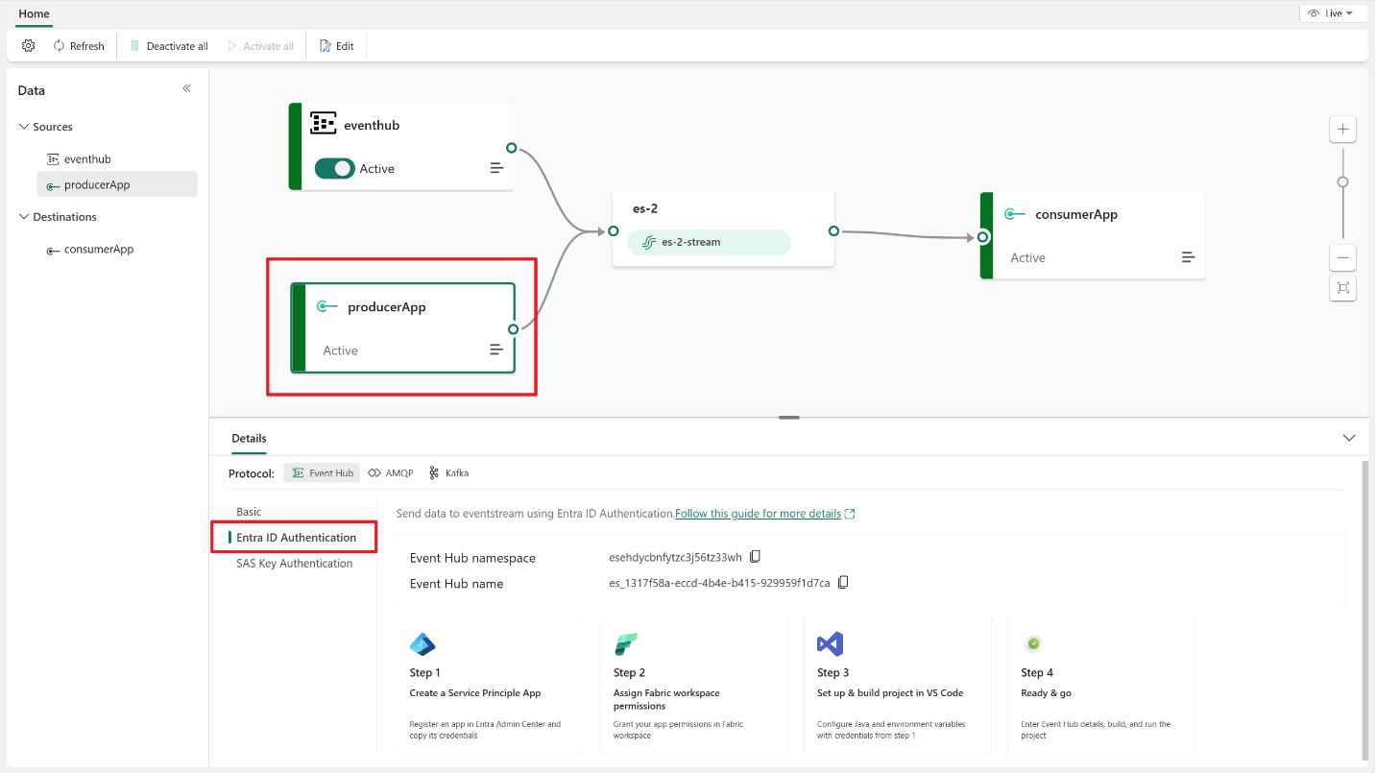Viewport: 1375px width, 773px height.
Task: Click the es-2 node title
Action: pyautogui.click(x=645, y=208)
